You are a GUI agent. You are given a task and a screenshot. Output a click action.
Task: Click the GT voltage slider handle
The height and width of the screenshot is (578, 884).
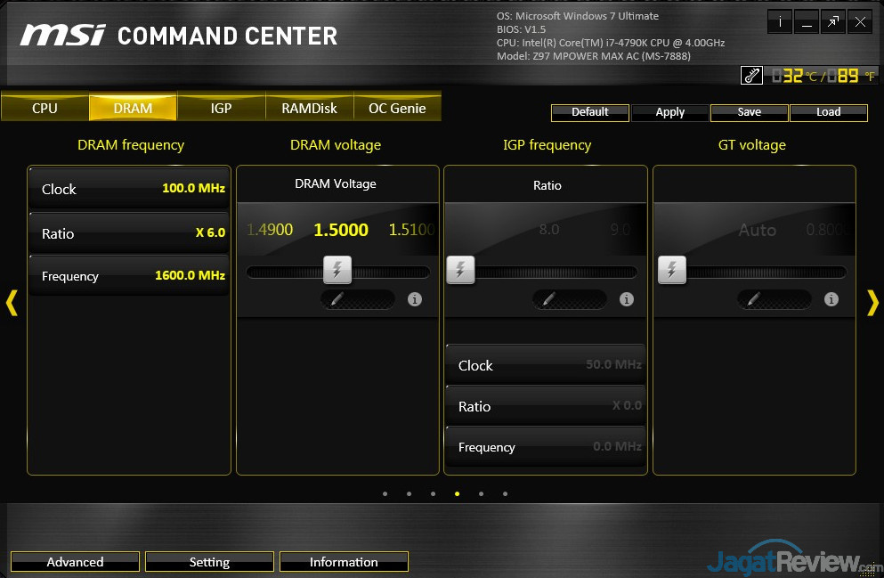(672, 270)
